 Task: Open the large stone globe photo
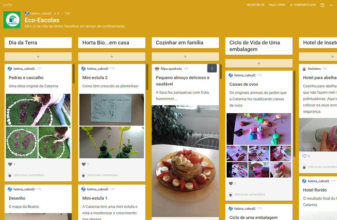point(38,109)
